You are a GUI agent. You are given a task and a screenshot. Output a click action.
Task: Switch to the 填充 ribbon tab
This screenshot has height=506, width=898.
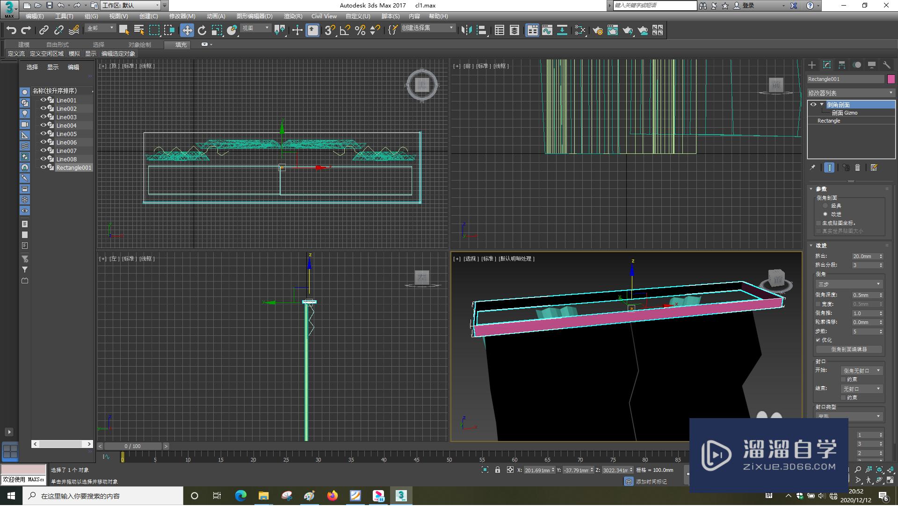coord(181,44)
